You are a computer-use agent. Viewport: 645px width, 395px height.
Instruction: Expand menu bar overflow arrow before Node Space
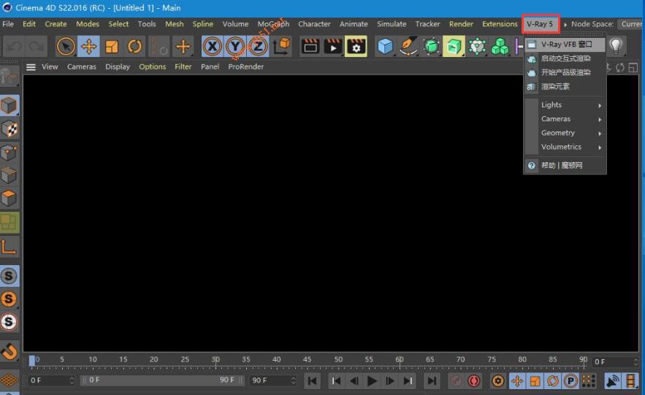point(565,24)
